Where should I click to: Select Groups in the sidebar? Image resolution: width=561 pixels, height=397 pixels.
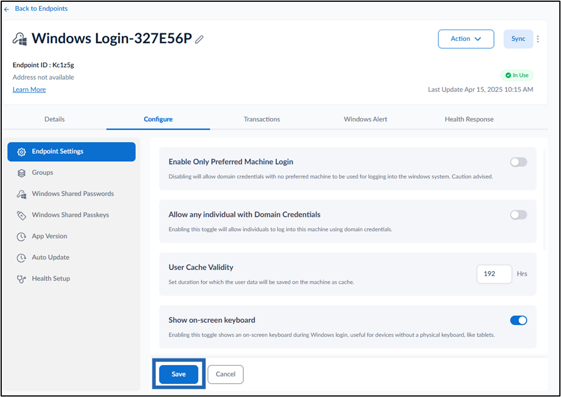click(x=72, y=173)
